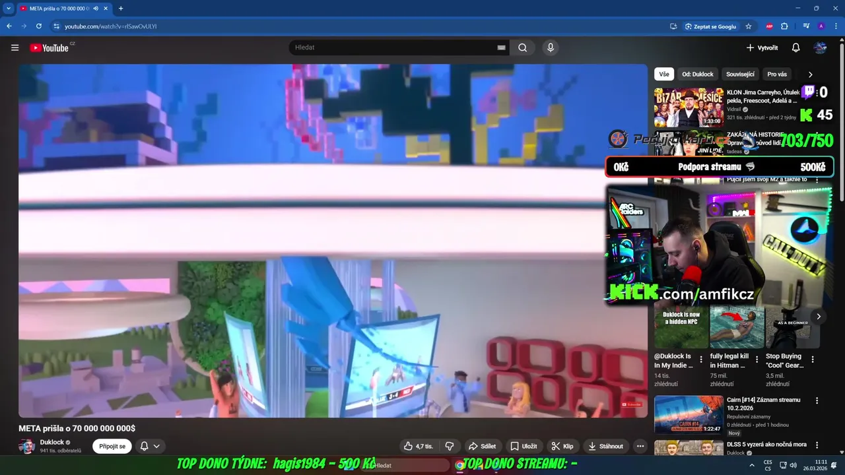Viewport: 845px width, 475px height.
Task: Click the Duklock channel avatar below video
Action: click(x=27, y=446)
